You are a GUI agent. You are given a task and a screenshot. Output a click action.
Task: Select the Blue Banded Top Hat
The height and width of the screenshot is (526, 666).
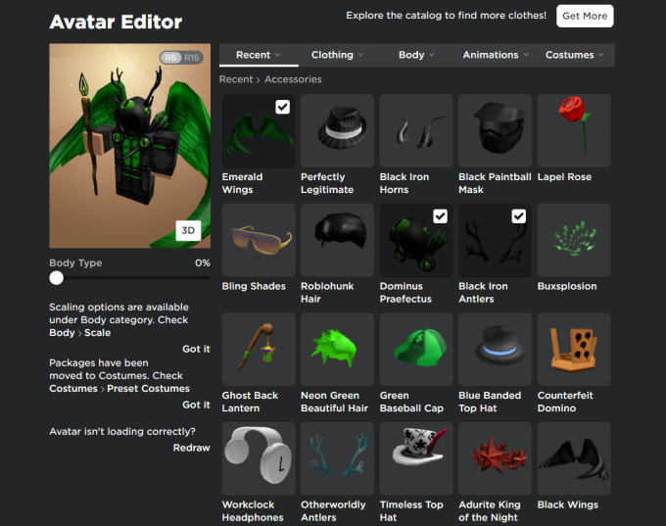(495, 350)
